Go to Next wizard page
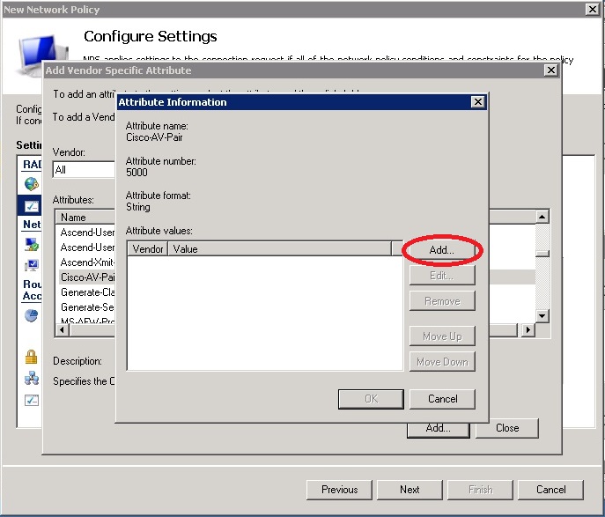 (x=409, y=490)
